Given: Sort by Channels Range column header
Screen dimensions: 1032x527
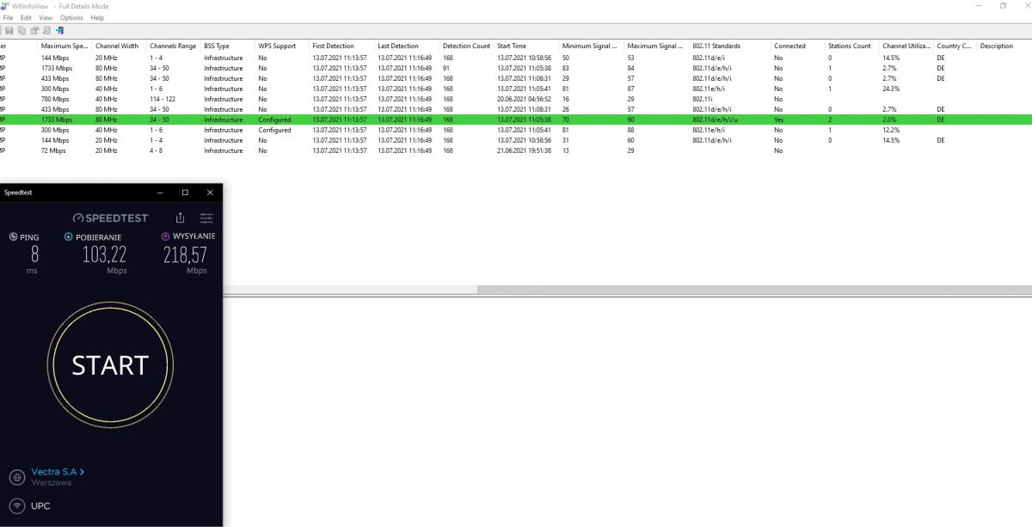Looking at the screenshot, I should [173, 46].
